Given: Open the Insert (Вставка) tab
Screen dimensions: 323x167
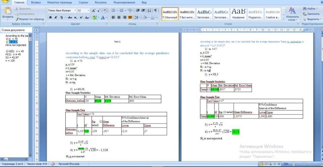Looking at the screenshot, I should 36,3.
